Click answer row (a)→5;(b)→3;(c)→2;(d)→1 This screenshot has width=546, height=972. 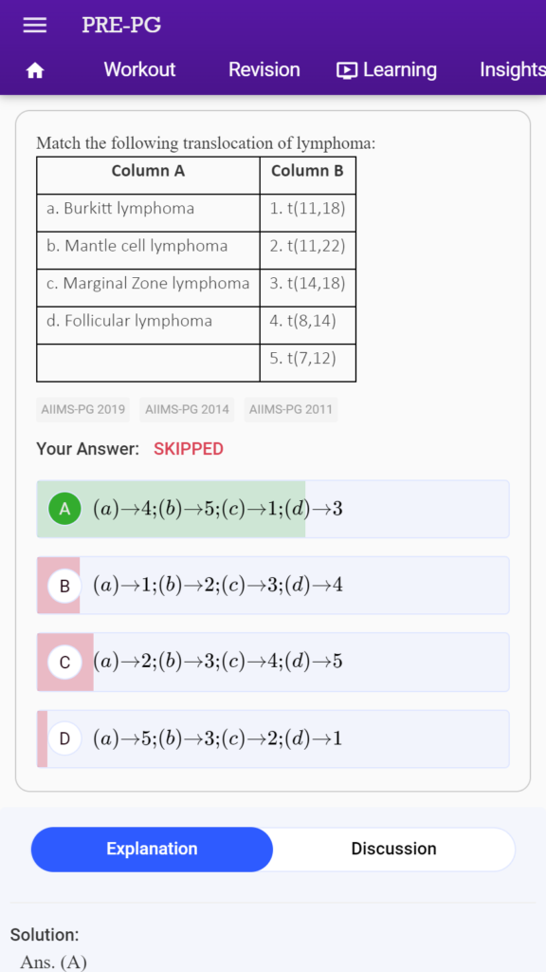pyautogui.click(x=273, y=738)
